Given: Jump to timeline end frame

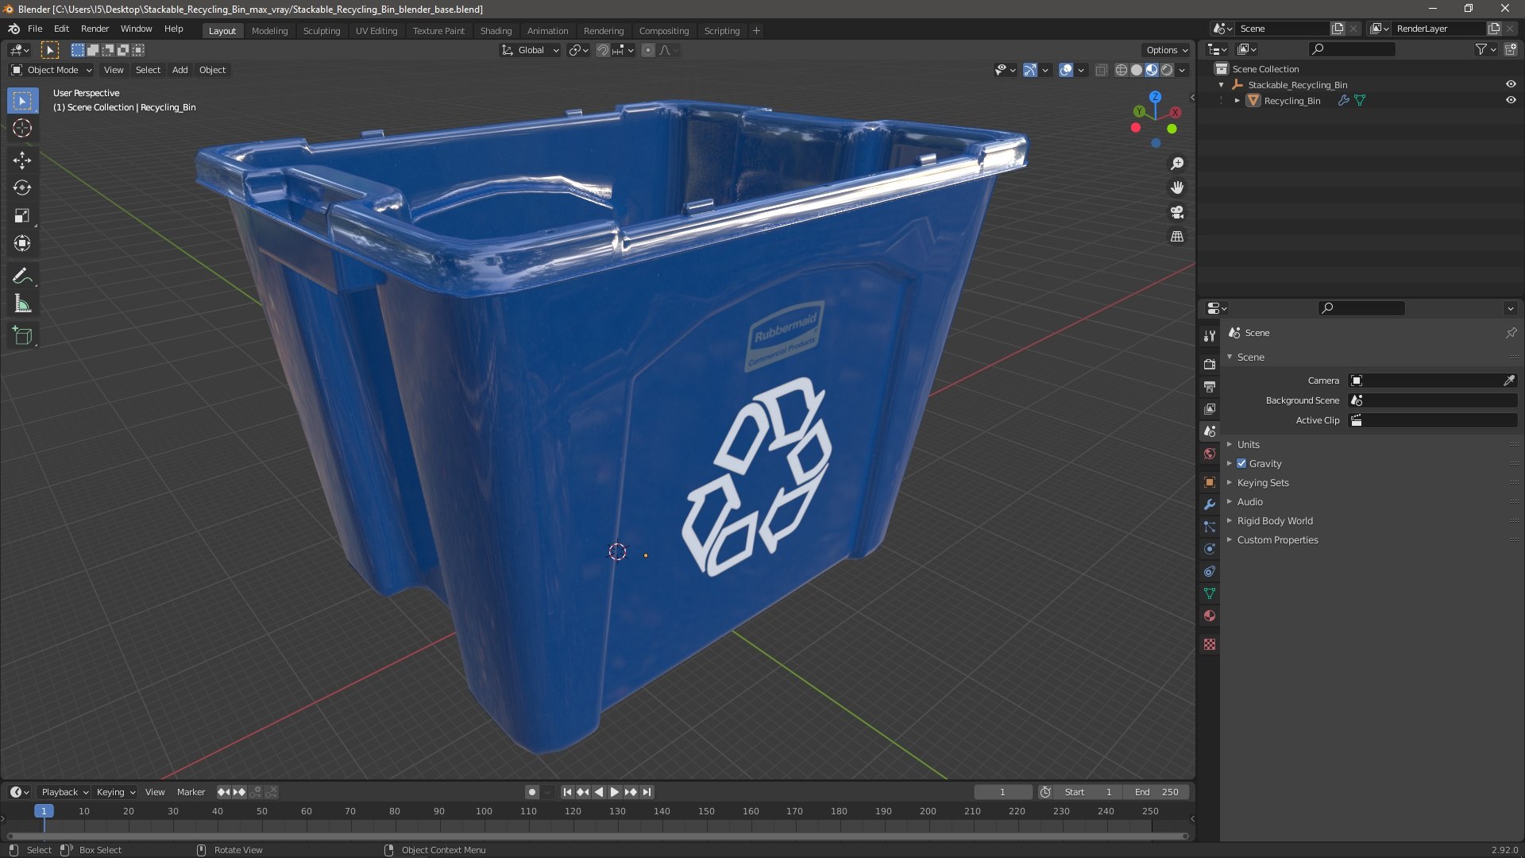Looking at the screenshot, I should (x=647, y=792).
